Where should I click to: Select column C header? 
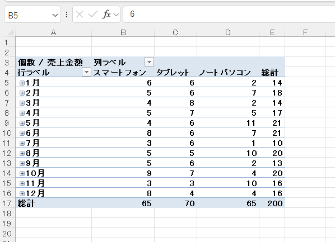tap(175, 32)
